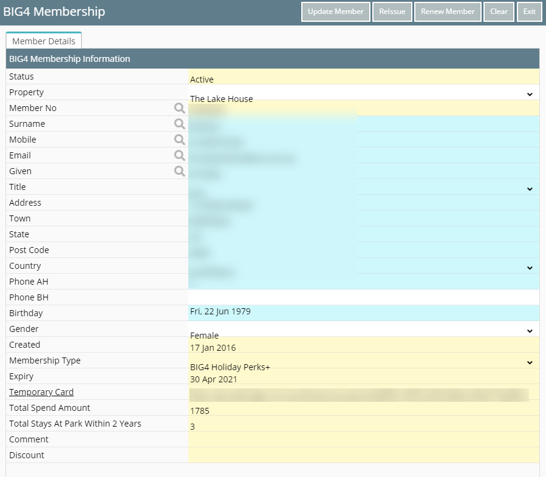This screenshot has width=546, height=477.
Task: Click the Clear button
Action: tap(499, 12)
